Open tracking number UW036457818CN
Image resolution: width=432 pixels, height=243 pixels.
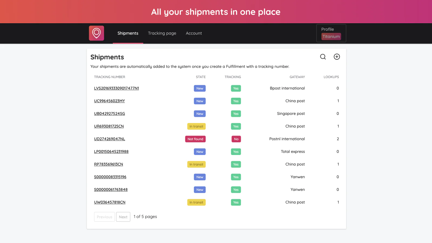[110, 202]
